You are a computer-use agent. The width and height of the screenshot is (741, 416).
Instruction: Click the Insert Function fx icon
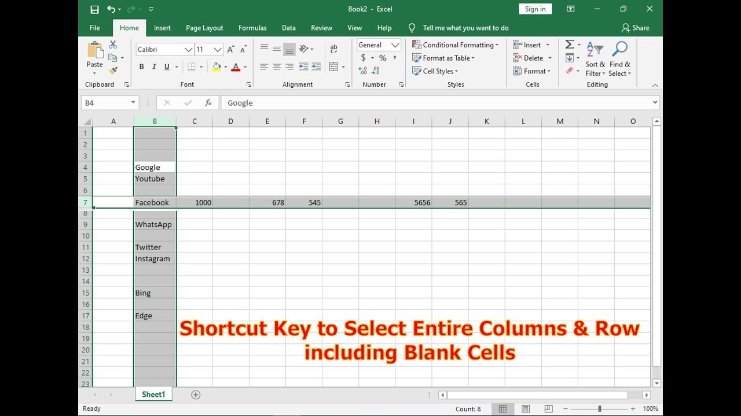[208, 103]
